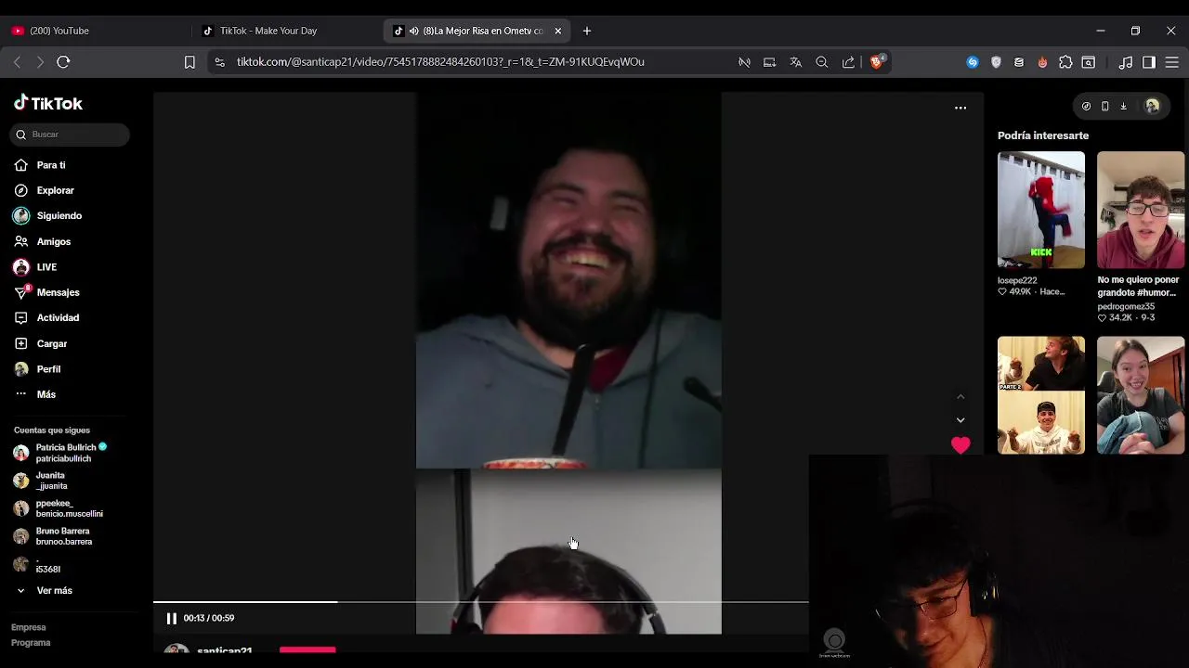Open the flame extension icon
This screenshot has width=1189, height=668.
pos(1042,62)
